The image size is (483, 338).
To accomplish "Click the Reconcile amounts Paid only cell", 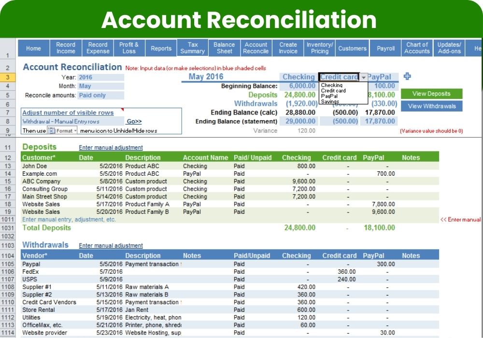I will [100, 95].
